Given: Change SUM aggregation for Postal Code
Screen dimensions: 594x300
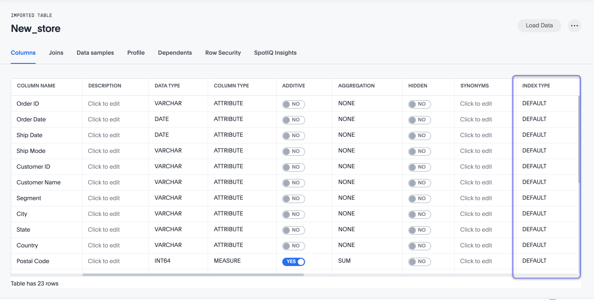Looking at the screenshot, I should tap(347, 261).
